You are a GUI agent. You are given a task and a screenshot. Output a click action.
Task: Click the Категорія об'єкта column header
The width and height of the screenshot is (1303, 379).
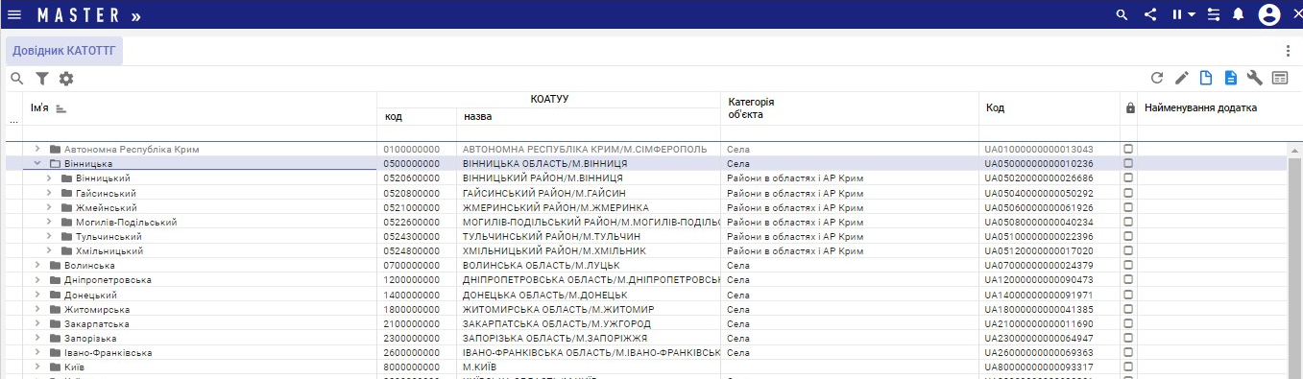click(x=751, y=107)
